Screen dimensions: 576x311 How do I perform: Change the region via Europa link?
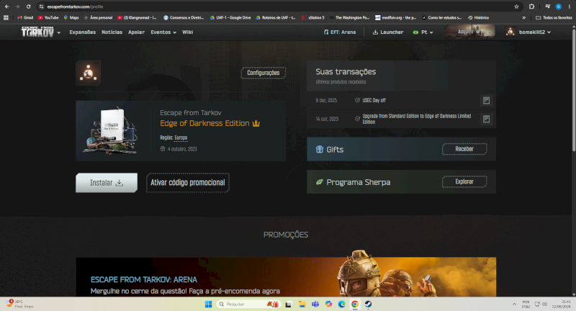coord(181,138)
